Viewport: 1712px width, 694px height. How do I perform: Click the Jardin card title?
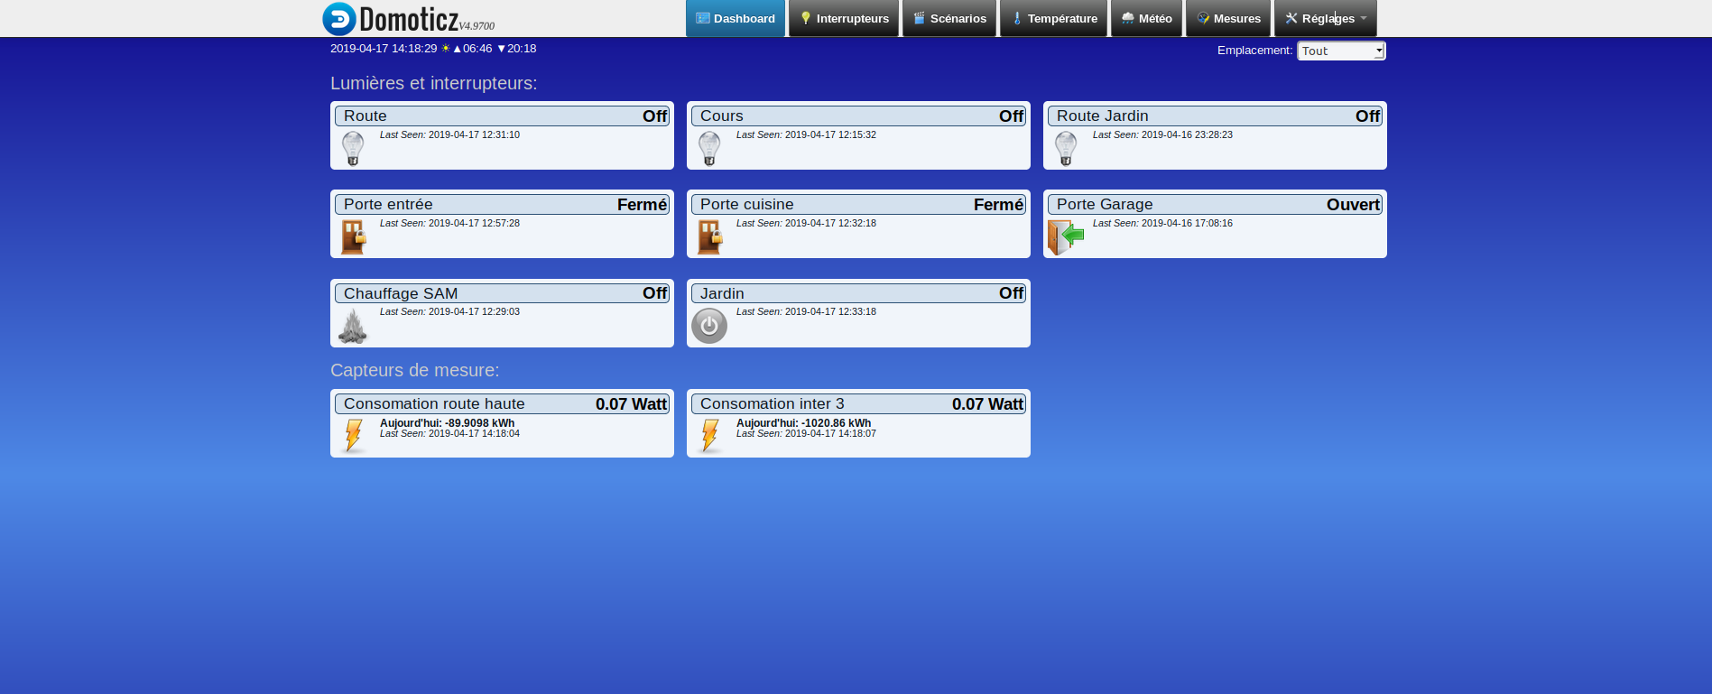tap(722, 293)
